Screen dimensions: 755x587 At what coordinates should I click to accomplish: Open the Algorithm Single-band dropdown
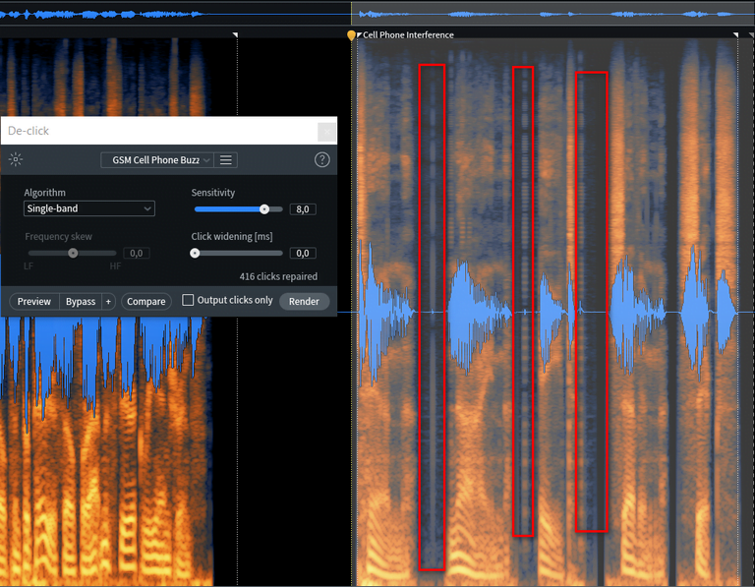(89, 208)
